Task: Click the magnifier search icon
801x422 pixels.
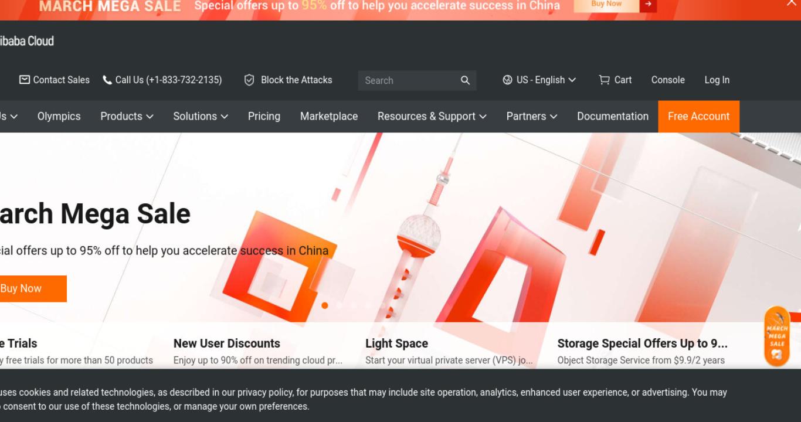Action: (x=466, y=80)
